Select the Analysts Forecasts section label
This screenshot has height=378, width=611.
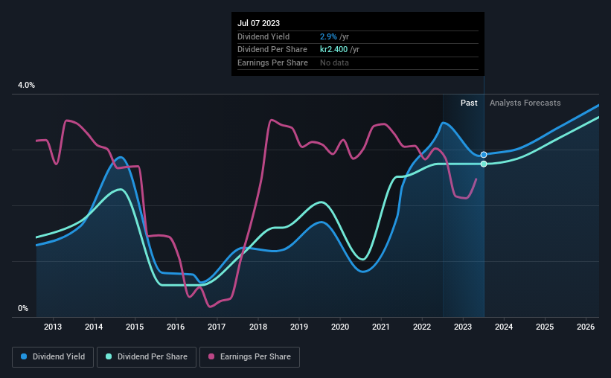525,103
